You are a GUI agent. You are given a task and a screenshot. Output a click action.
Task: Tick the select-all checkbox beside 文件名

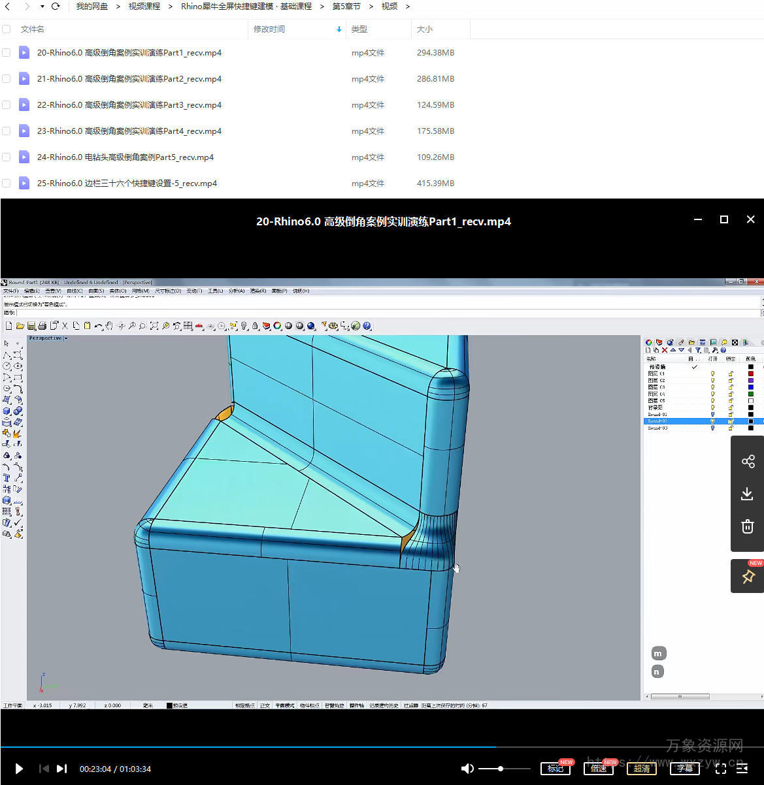coord(7,29)
